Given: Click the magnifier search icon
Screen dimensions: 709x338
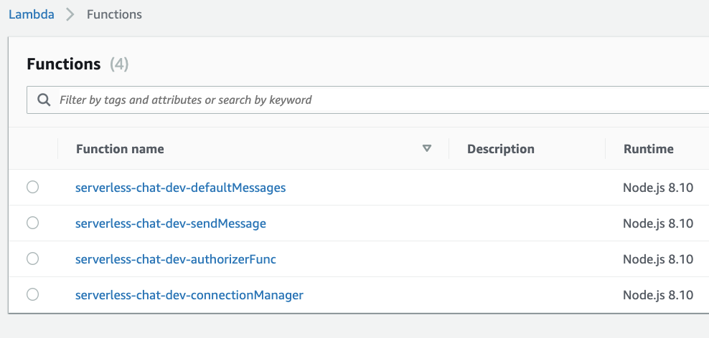Looking at the screenshot, I should 44,100.
